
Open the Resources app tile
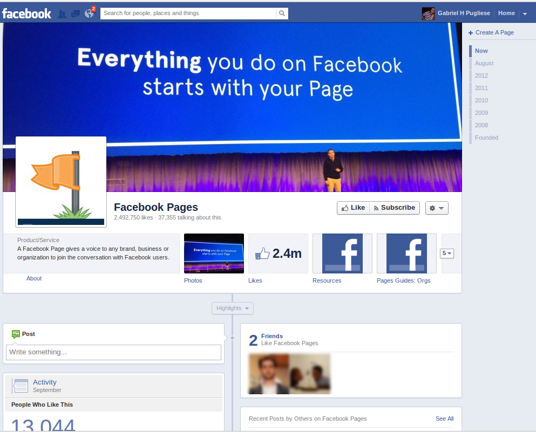coord(342,253)
